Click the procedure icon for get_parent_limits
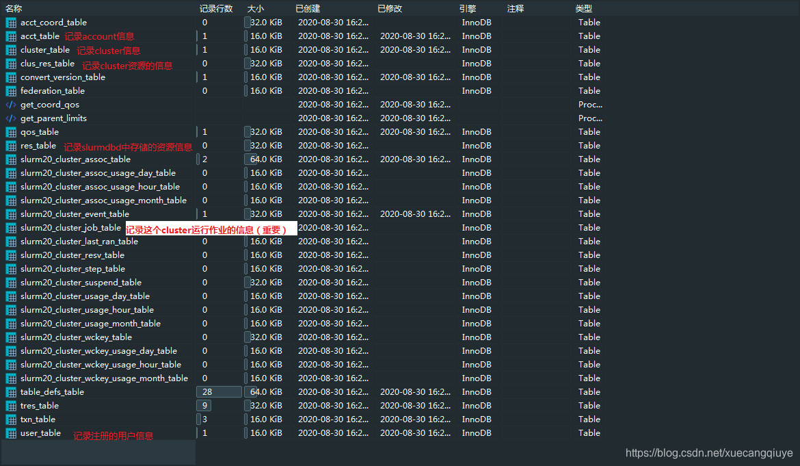The width and height of the screenshot is (800, 466). click(11, 118)
